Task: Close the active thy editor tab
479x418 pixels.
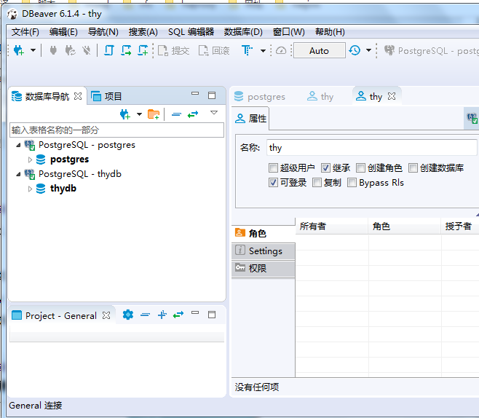Action: point(392,96)
